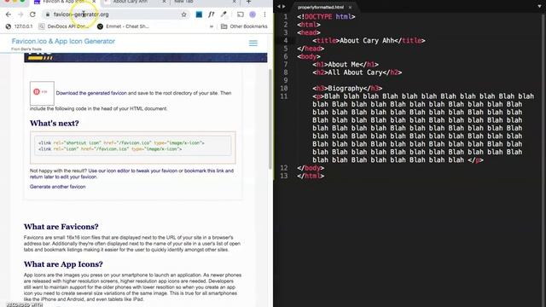
Task: Click the editor tab forward arrow
Action: coord(284,7)
